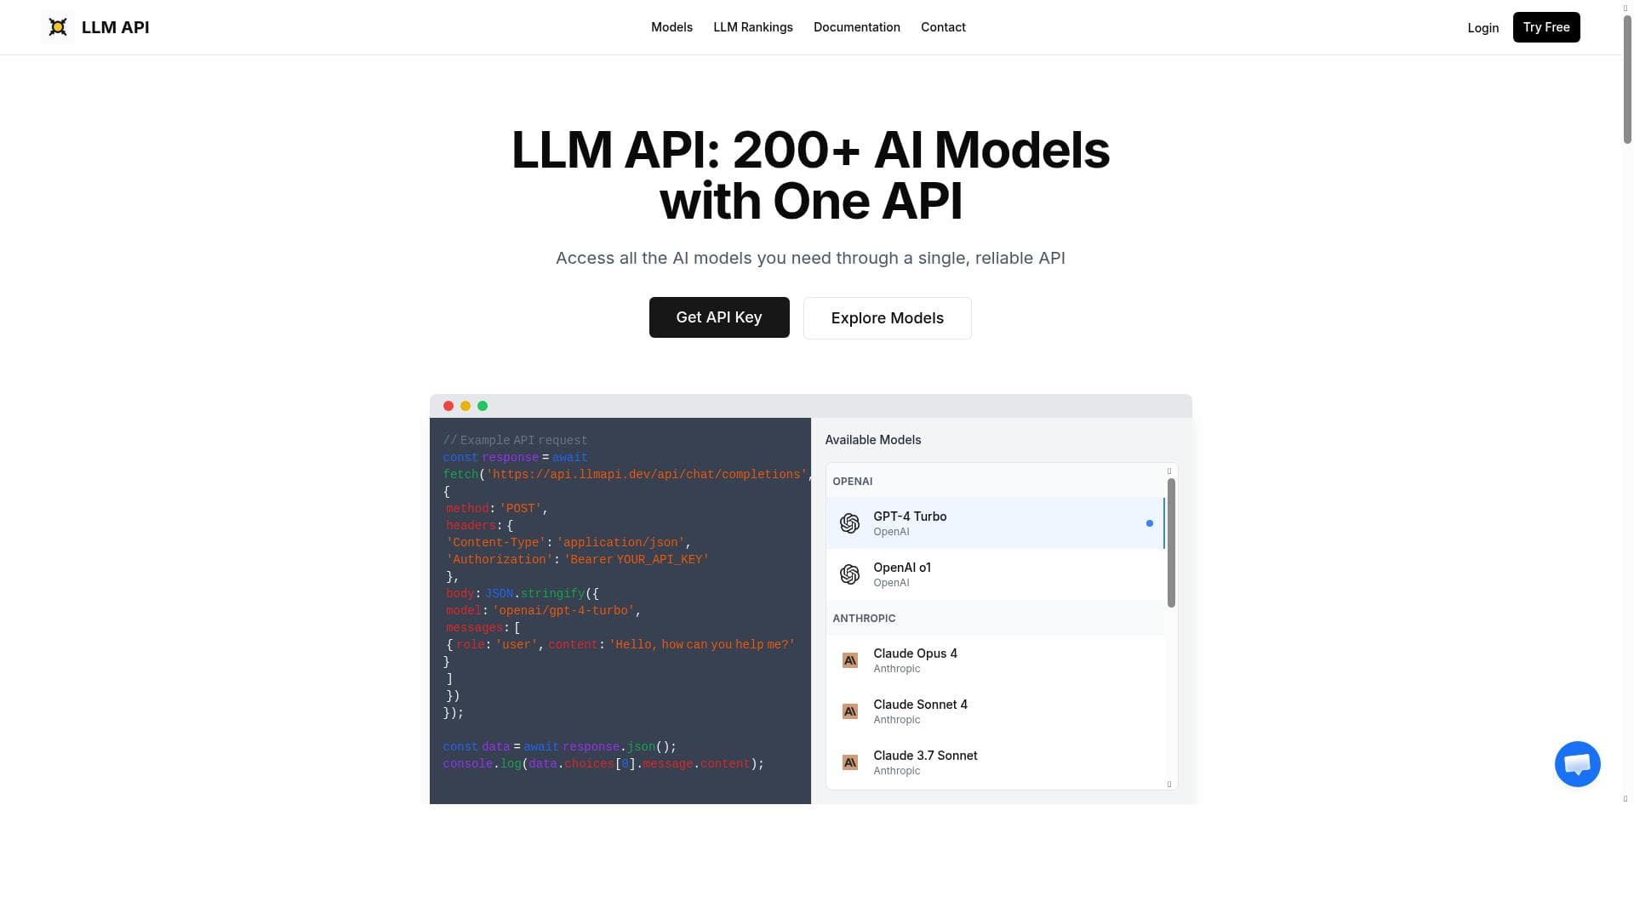Click the model list scrollbar thumb
This screenshot has height=919, width=1634.
pos(1171,543)
